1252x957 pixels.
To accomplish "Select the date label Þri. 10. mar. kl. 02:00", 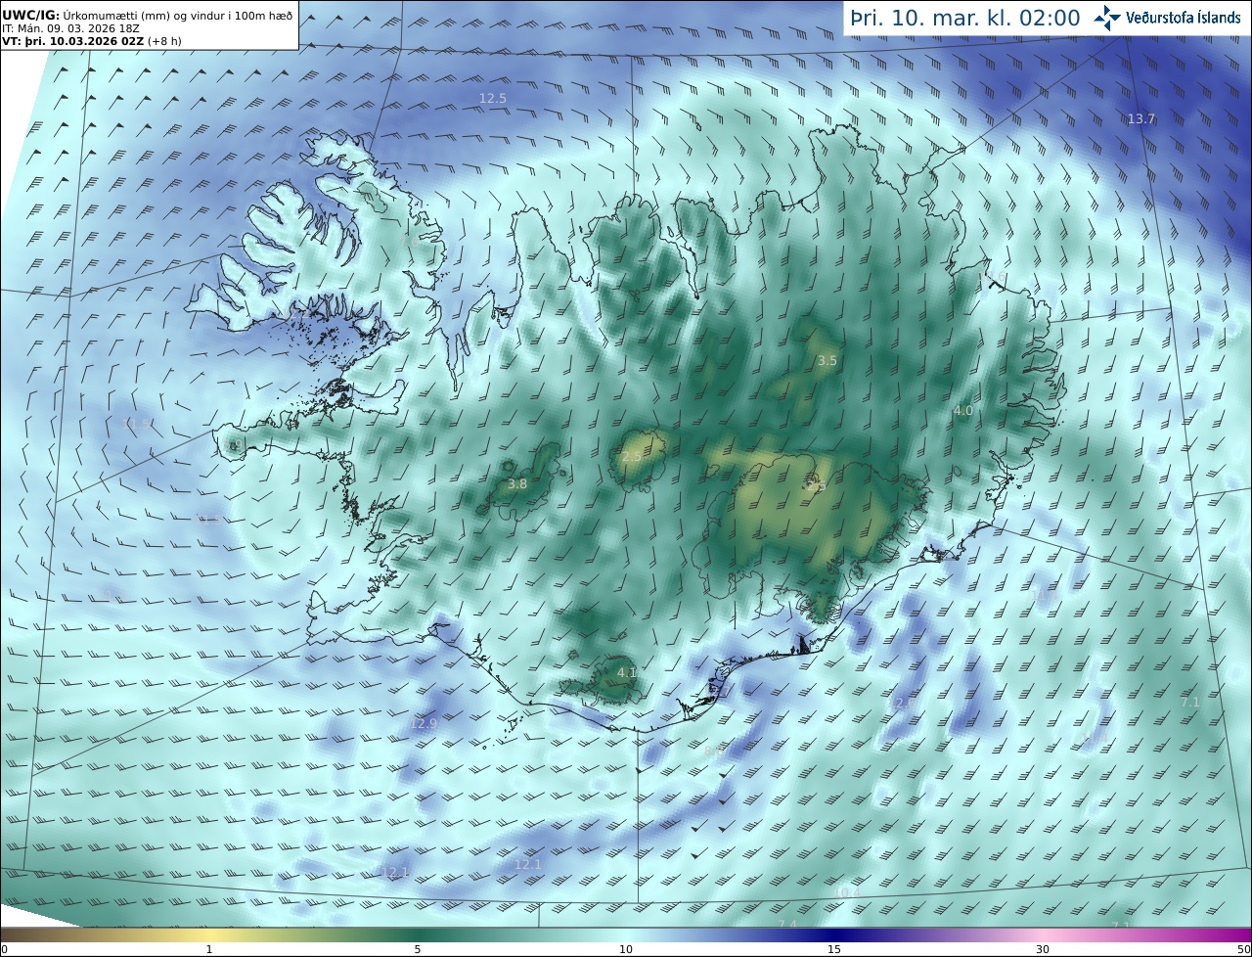I will [964, 19].
